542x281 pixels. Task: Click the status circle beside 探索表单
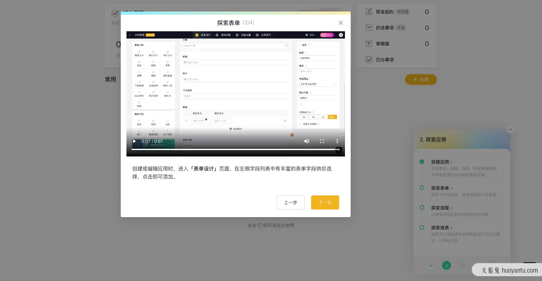point(422,188)
